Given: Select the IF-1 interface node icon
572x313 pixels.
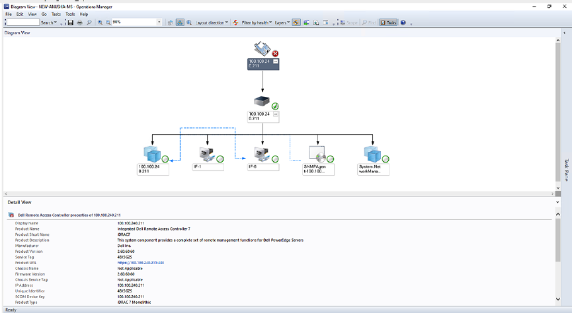Looking at the screenshot, I should [x=207, y=154].
